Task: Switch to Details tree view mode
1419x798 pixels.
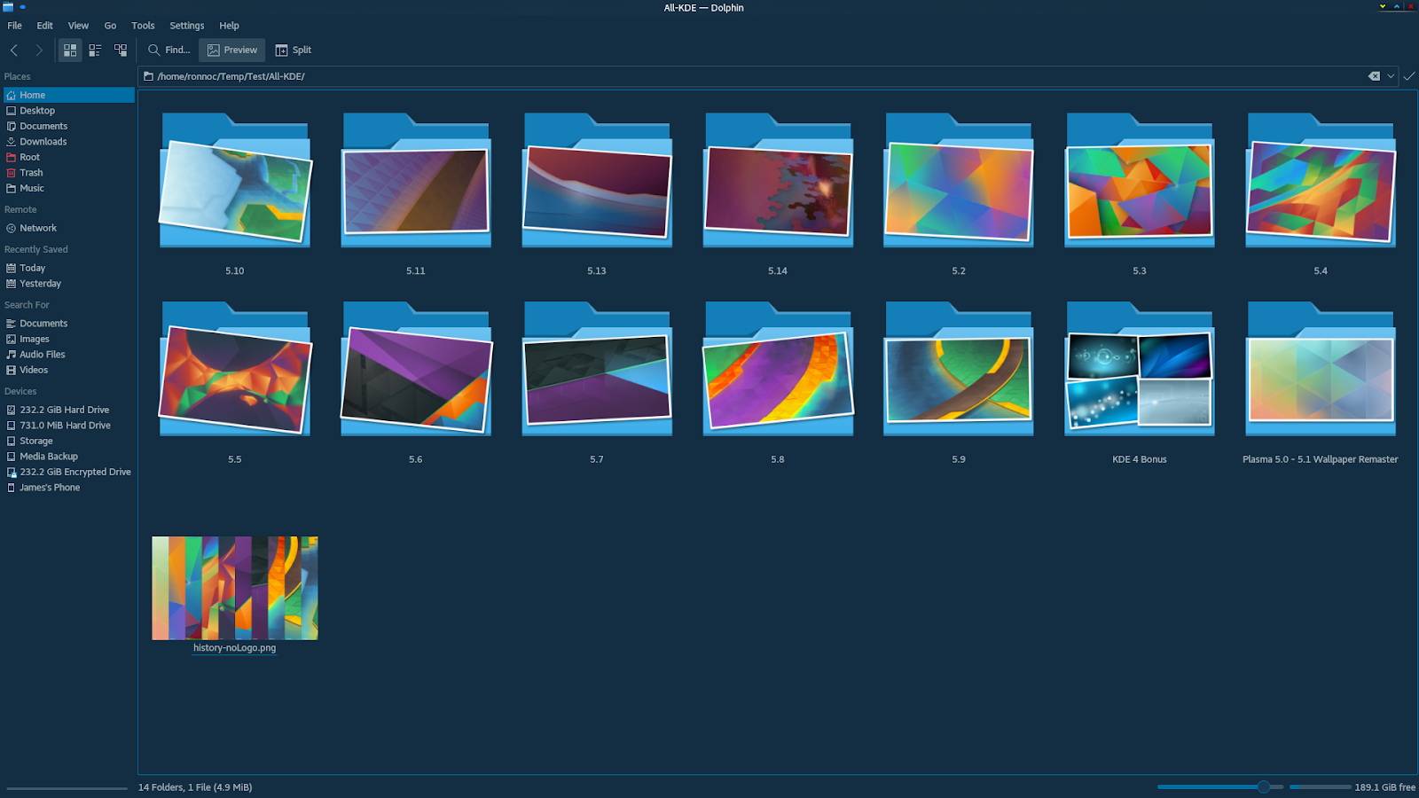Action: coord(121,51)
